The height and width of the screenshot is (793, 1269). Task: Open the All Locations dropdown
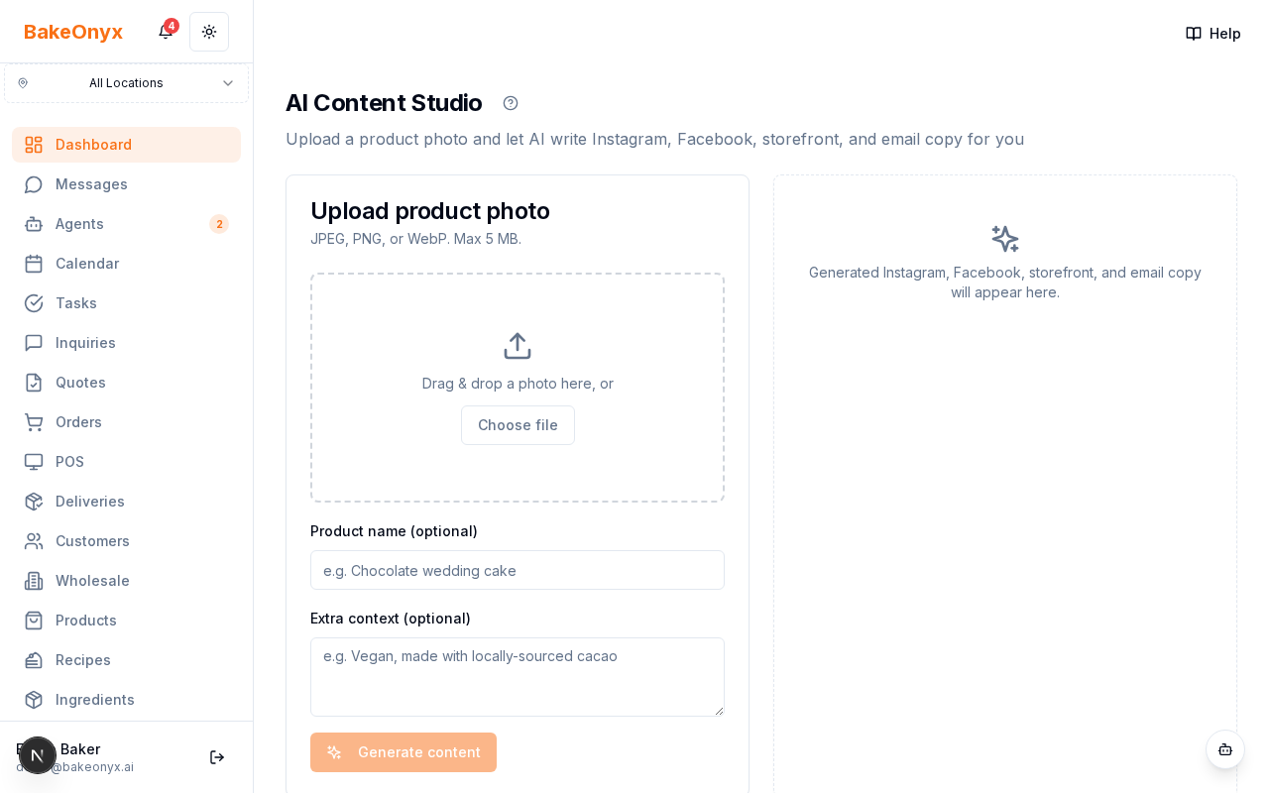click(126, 83)
